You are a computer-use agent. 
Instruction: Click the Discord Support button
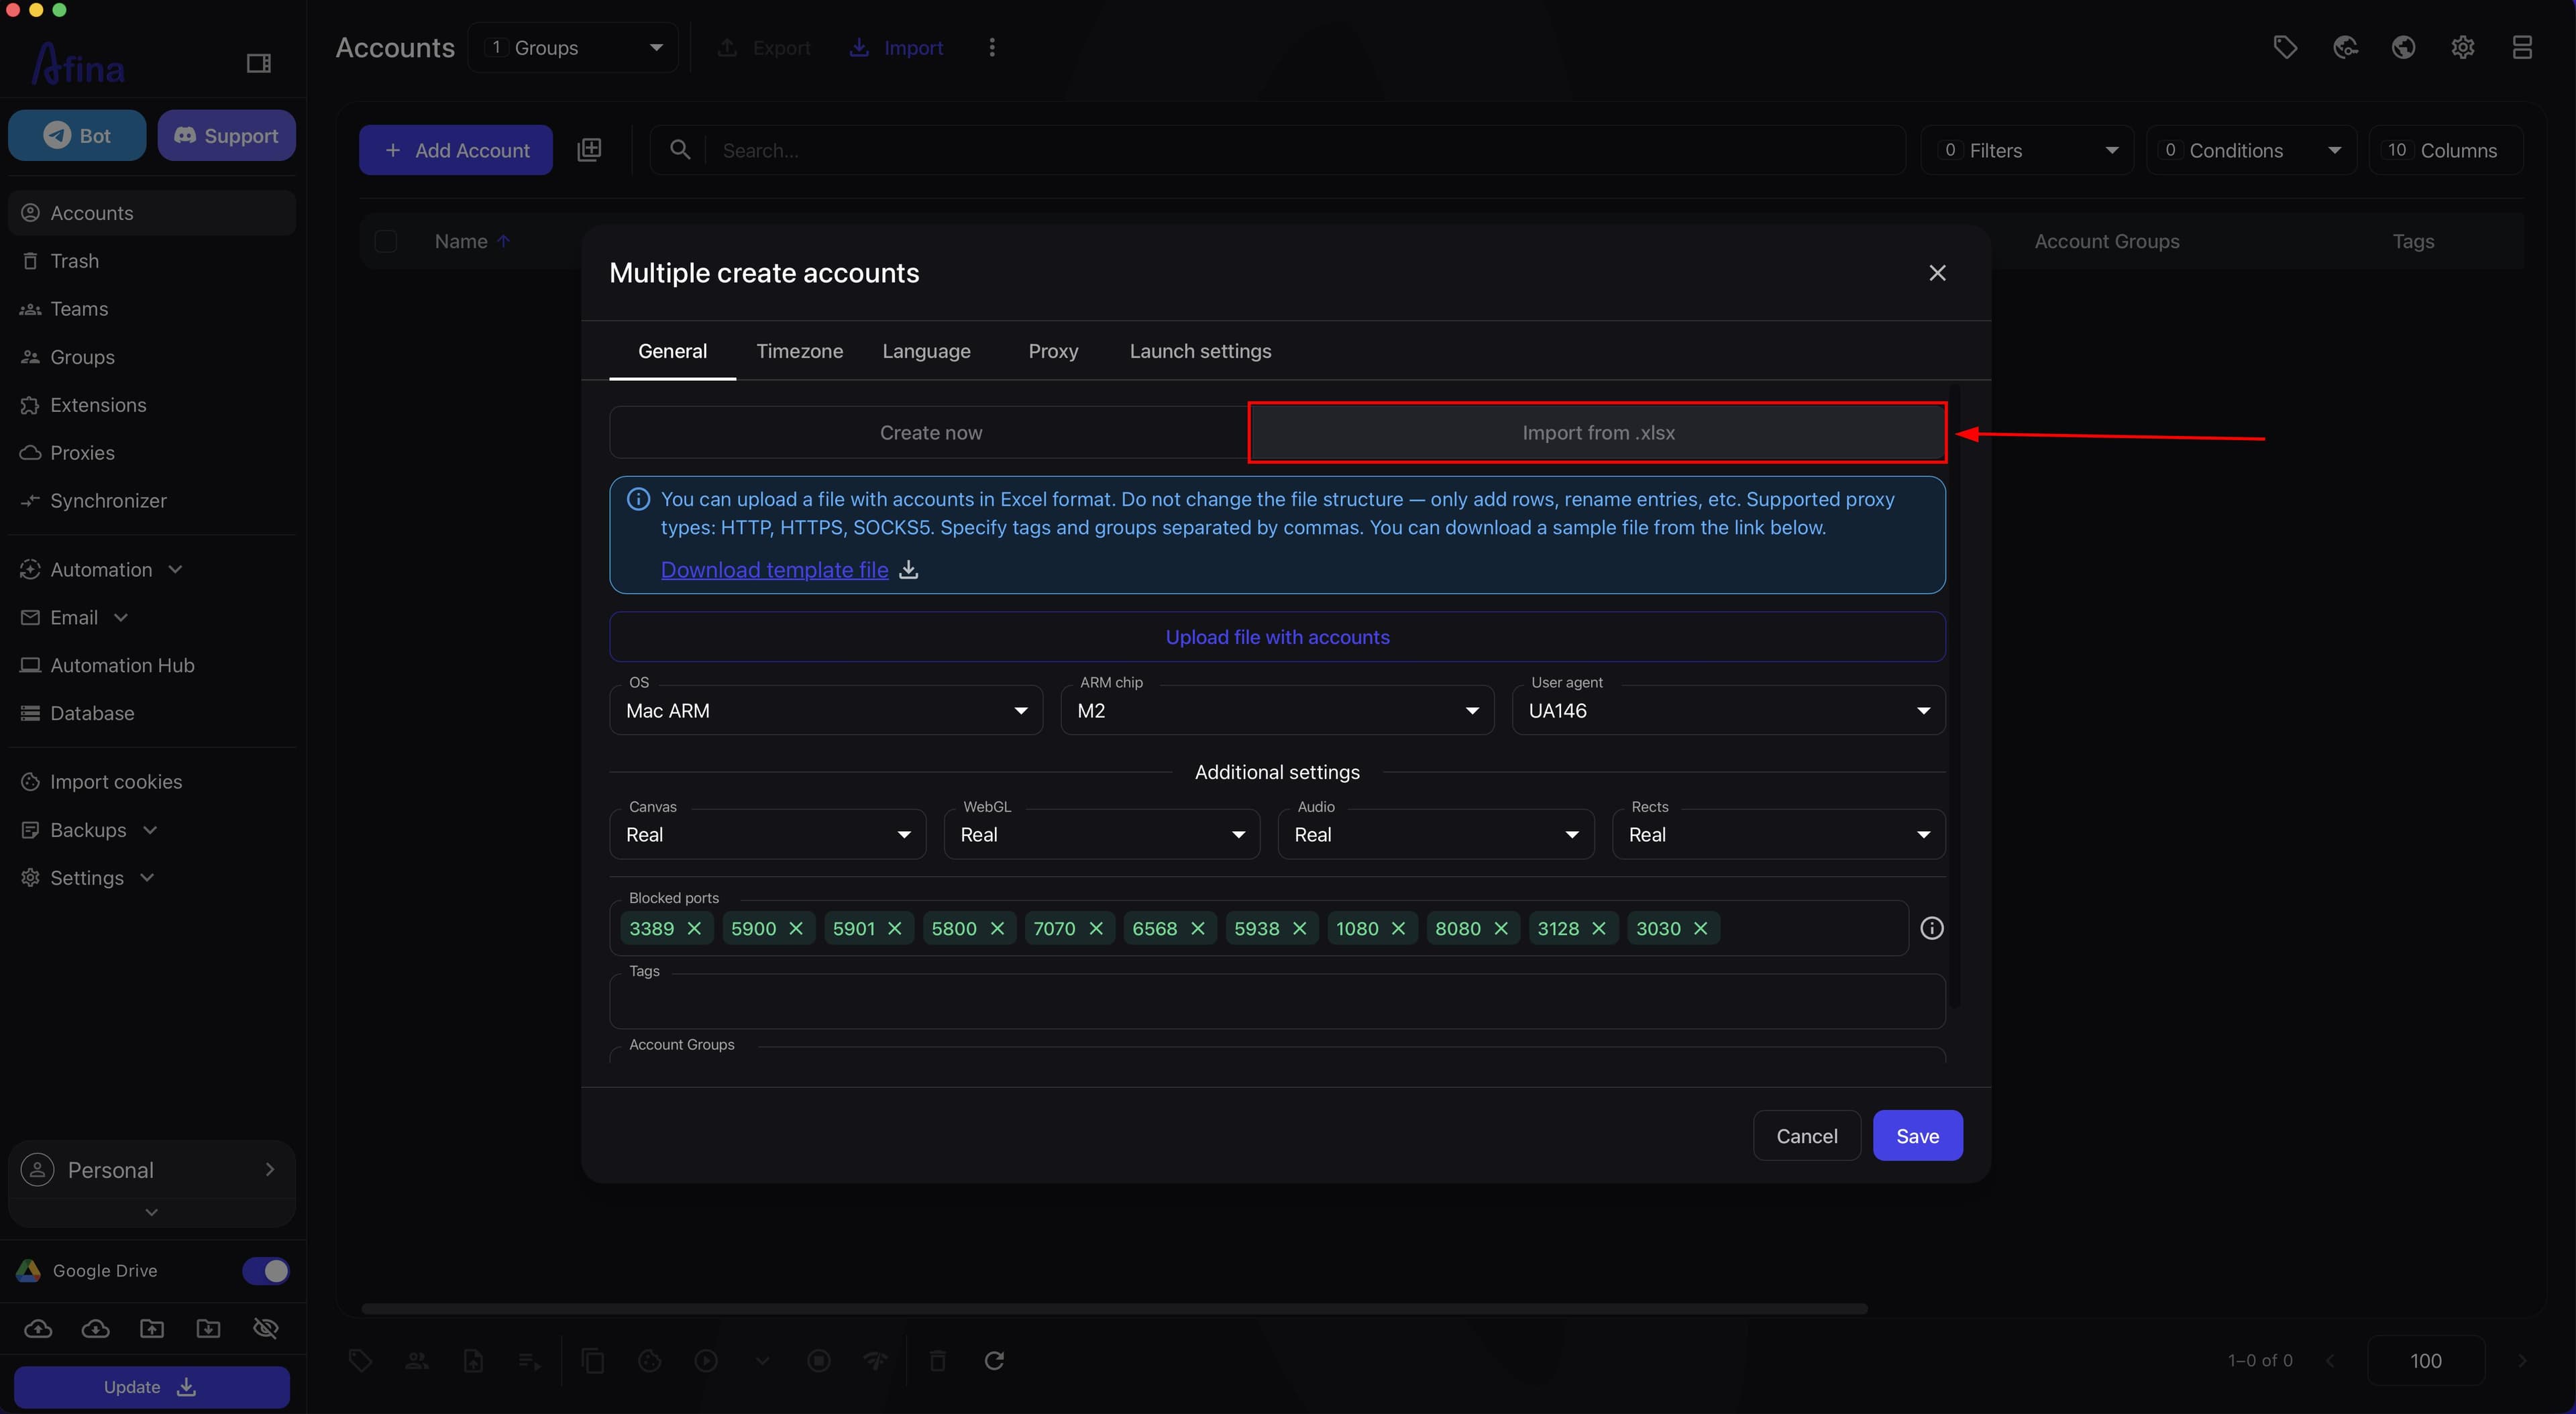click(226, 135)
